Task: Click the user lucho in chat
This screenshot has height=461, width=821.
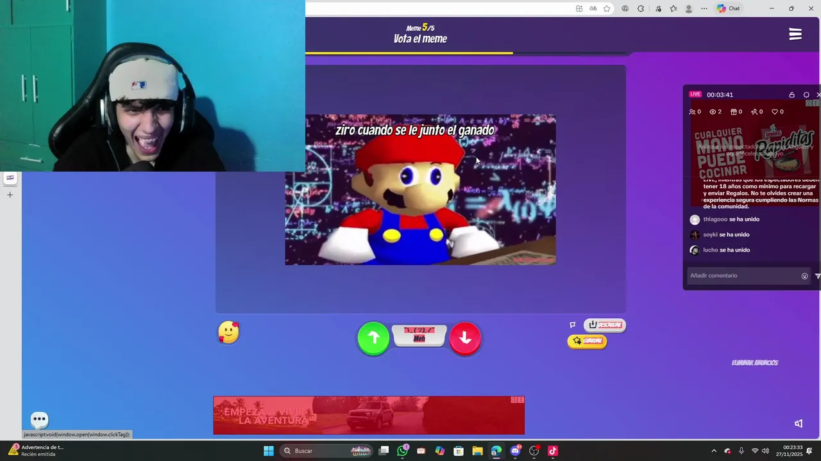Action: [x=710, y=250]
